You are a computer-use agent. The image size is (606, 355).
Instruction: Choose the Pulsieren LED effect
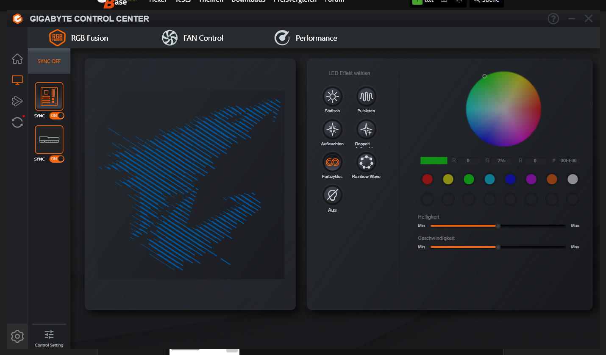[366, 97]
